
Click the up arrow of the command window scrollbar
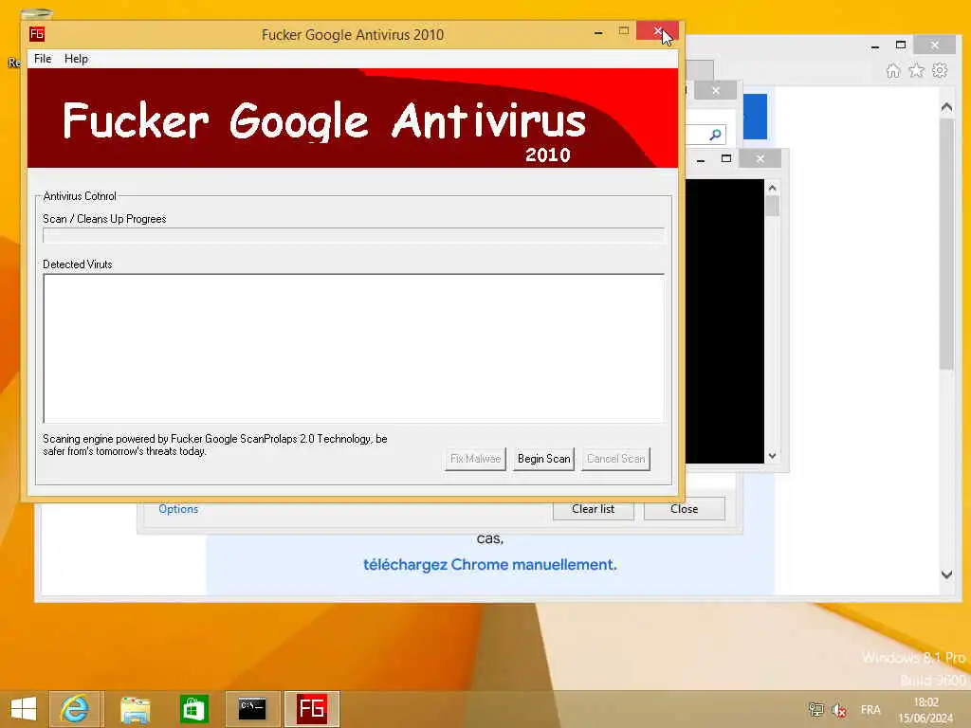coord(772,188)
